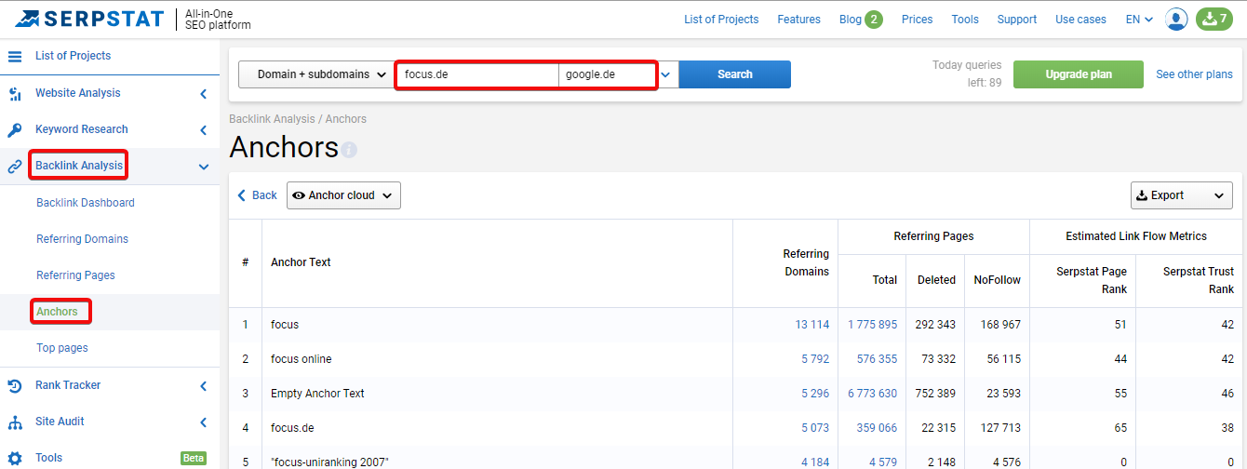Viewport: 1247px width, 469px height.
Task: Open List of Projects in sidebar
Action: click(73, 56)
